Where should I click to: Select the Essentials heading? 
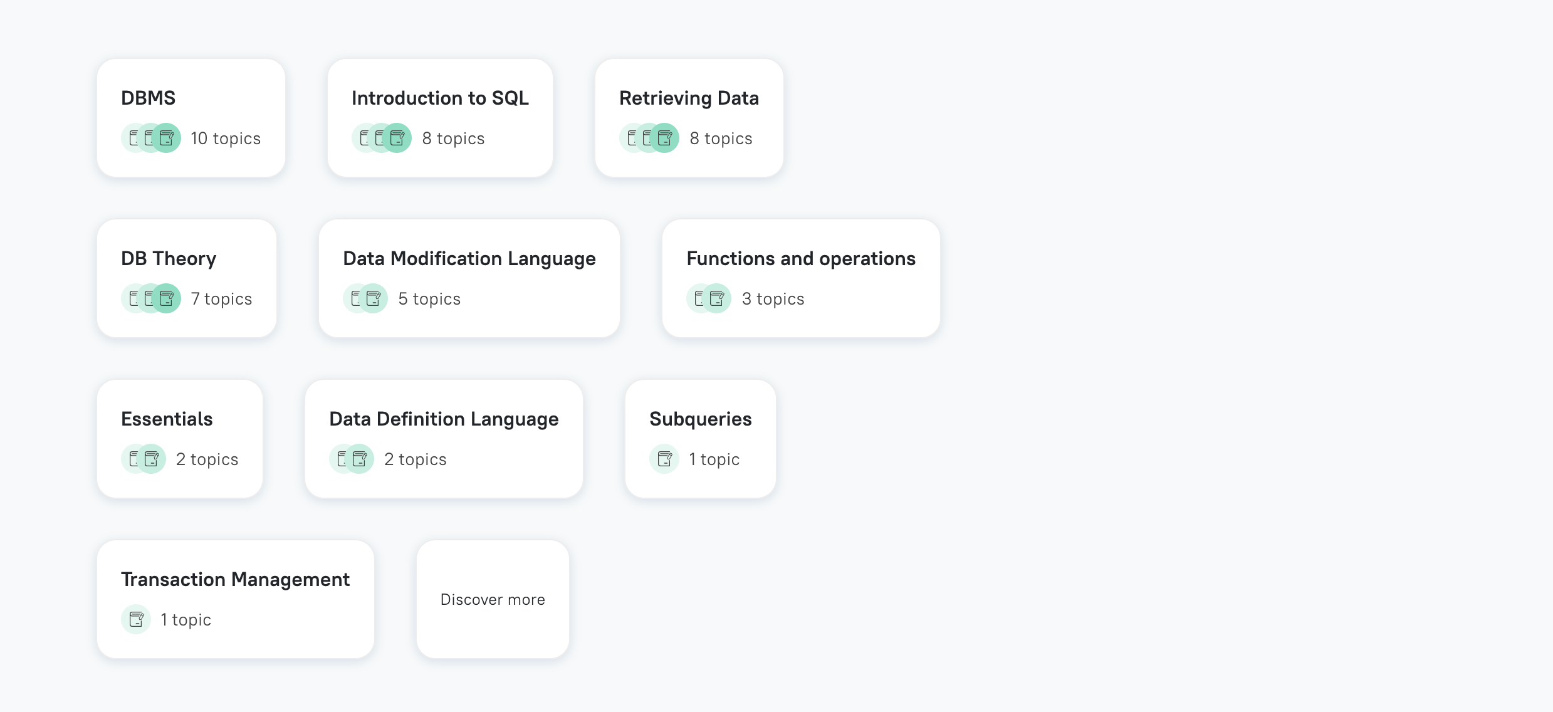click(167, 419)
